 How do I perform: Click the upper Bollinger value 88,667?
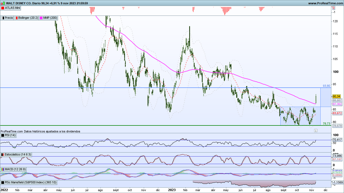tap(337, 100)
